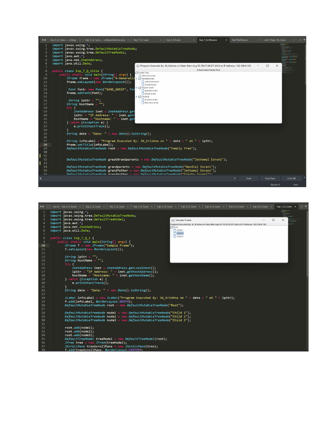
Task: Open the Exp.3.Q.1.java tab
Action: (165, 207)
